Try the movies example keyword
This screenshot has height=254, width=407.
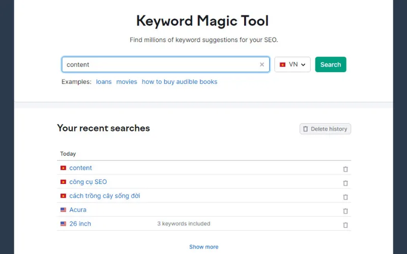point(127,82)
